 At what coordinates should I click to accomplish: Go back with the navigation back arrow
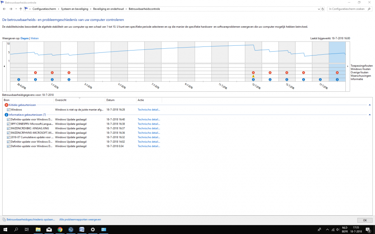click(x=4, y=9)
